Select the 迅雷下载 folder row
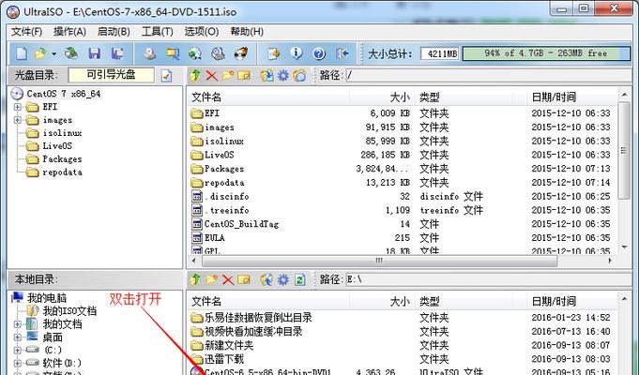The width and height of the screenshot is (639, 375). pyautogui.click(x=403, y=359)
